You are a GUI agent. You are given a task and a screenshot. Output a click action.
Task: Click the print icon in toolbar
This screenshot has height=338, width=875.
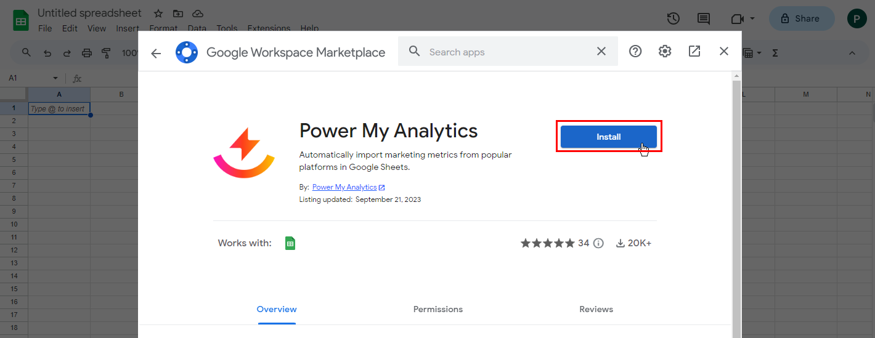(x=87, y=53)
